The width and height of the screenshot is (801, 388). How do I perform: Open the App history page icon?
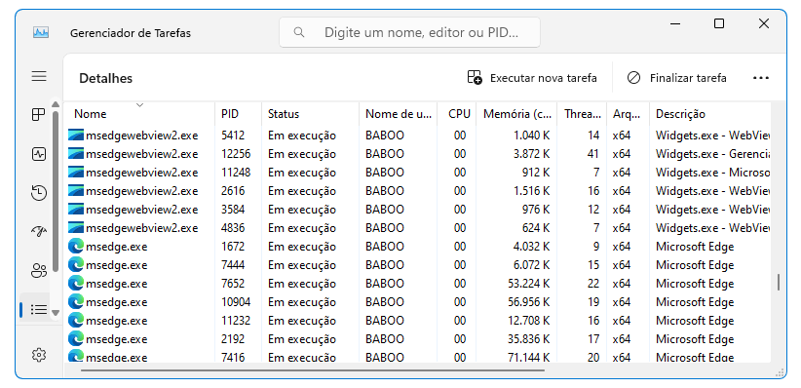click(x=39, y=193)
